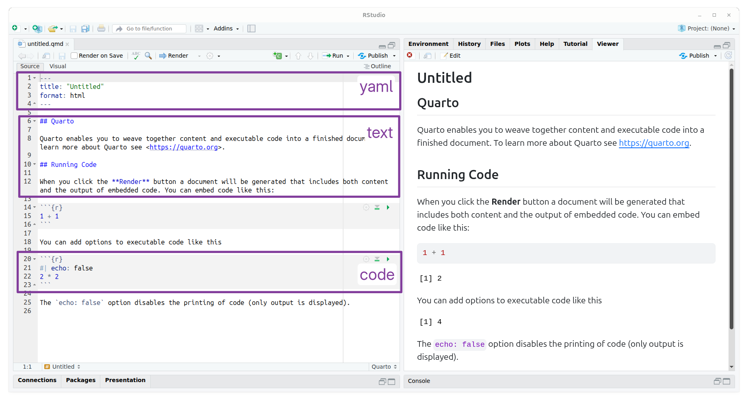
Task: Toggle the document Outline
Action: pyautogui.click(x=377, y=66)
